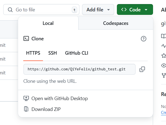The height and width of the screenshot is (125, 166).
Task: Click the Clone terminal icon
Action: [x=26, y=38]
